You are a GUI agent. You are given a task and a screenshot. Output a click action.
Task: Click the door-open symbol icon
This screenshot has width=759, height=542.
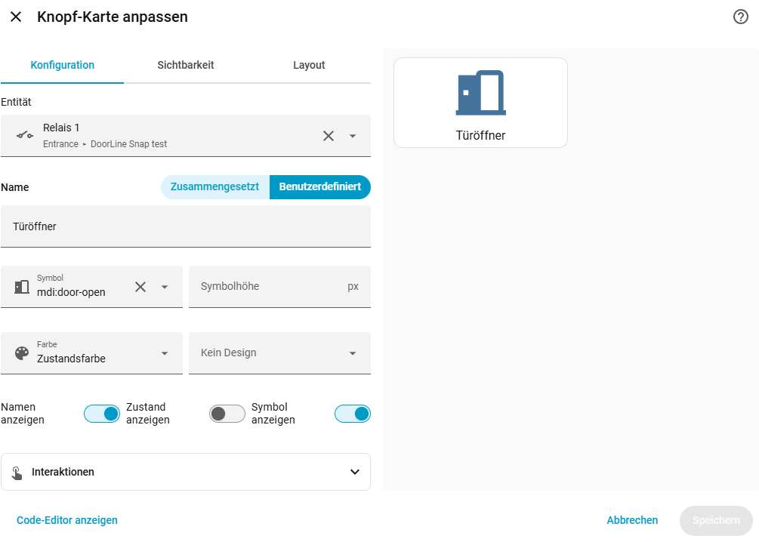tap(22, 287)
